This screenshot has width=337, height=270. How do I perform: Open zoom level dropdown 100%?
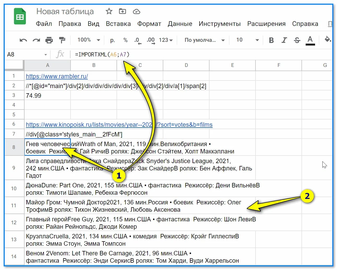tap(89, 40)
